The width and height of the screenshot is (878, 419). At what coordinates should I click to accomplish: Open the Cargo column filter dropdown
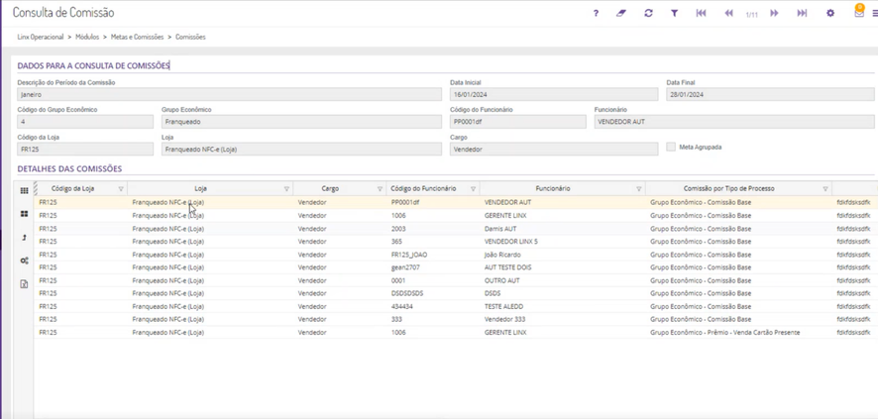click(380, 188)
